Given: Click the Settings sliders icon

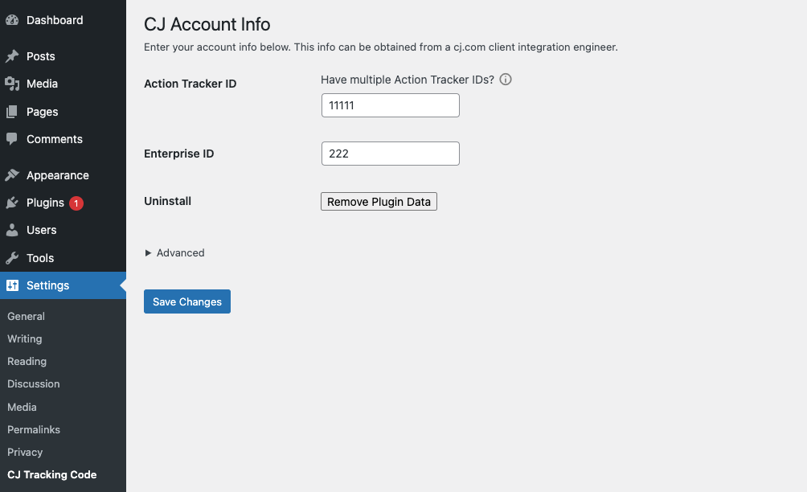Looking at the screenshot, I should pos(12,285).
